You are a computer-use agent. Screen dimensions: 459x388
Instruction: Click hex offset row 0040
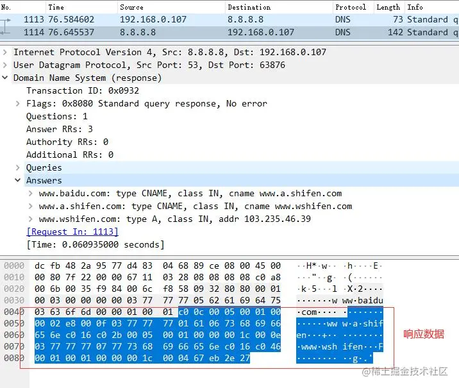pyautogui.click(x=14, y=312)
